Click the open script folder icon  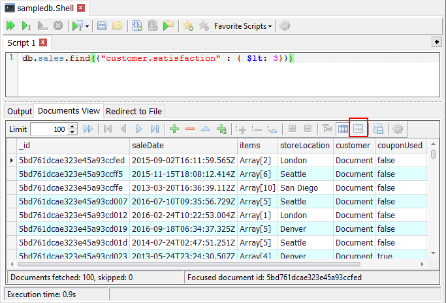[x=117, y=26]
